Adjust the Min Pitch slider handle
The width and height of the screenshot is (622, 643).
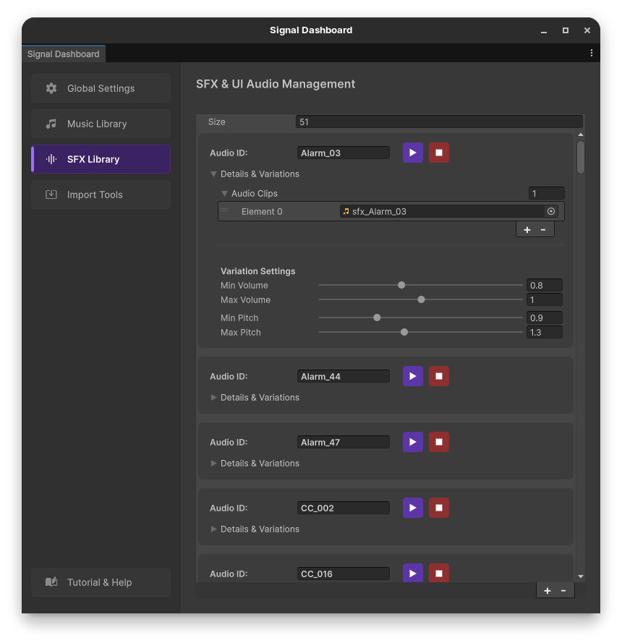point(377,318)
